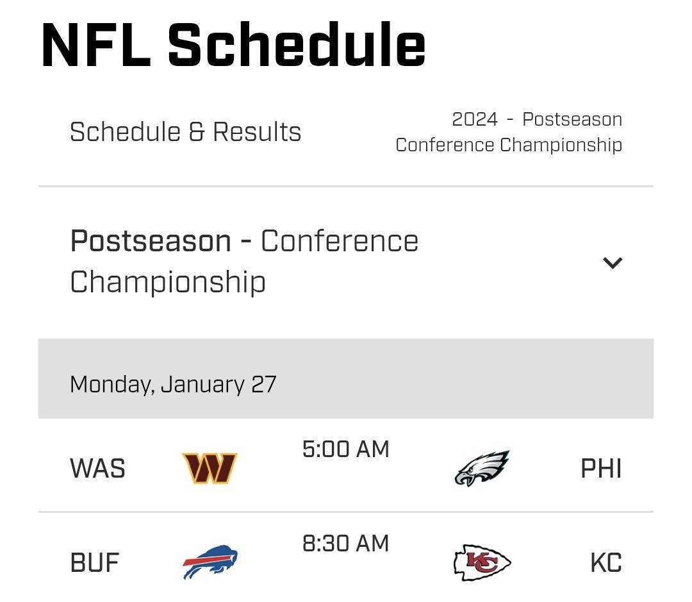The width and height of the screenshot is (692, 602).
Task: Select the PHI team abbreviation
Action: tap(601, 469)
